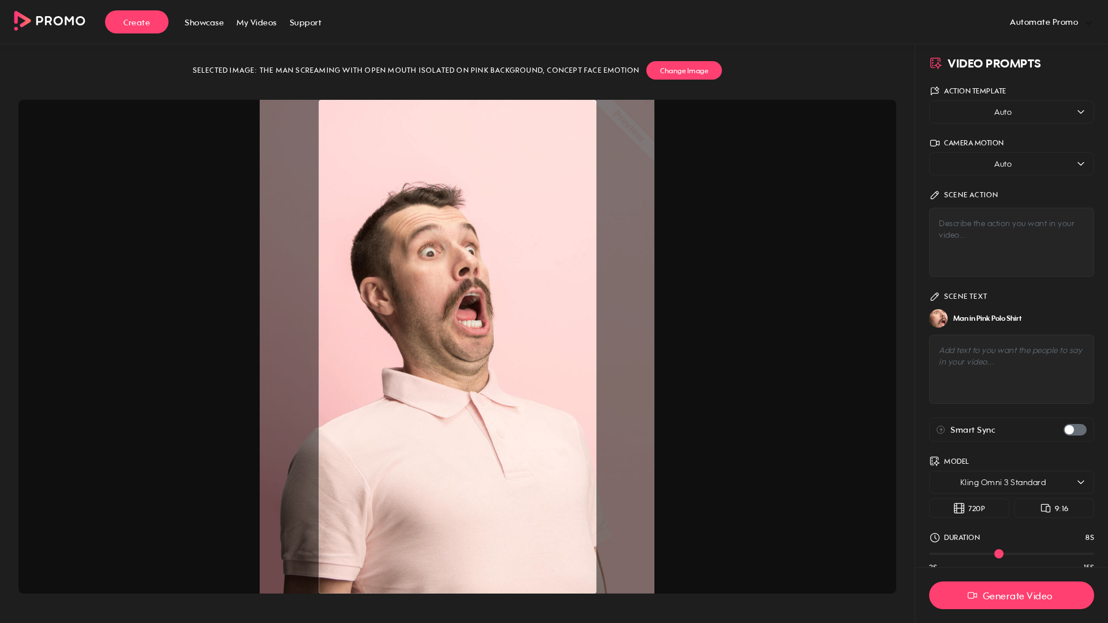Image resolution: width=1108 pixels, height=623 pixels.
Task: Select the 9:16 aspect ratio button
Action: 1054,508
